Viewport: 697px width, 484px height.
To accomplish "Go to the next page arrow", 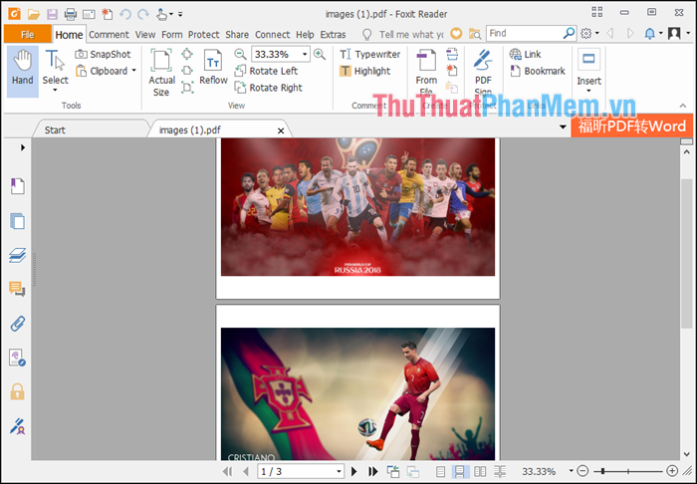I will pos(353,472).
